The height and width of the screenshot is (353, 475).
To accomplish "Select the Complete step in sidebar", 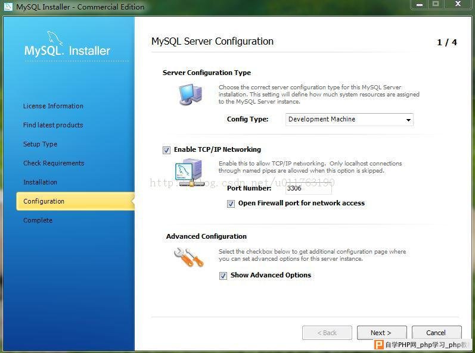I will (38, 220).
